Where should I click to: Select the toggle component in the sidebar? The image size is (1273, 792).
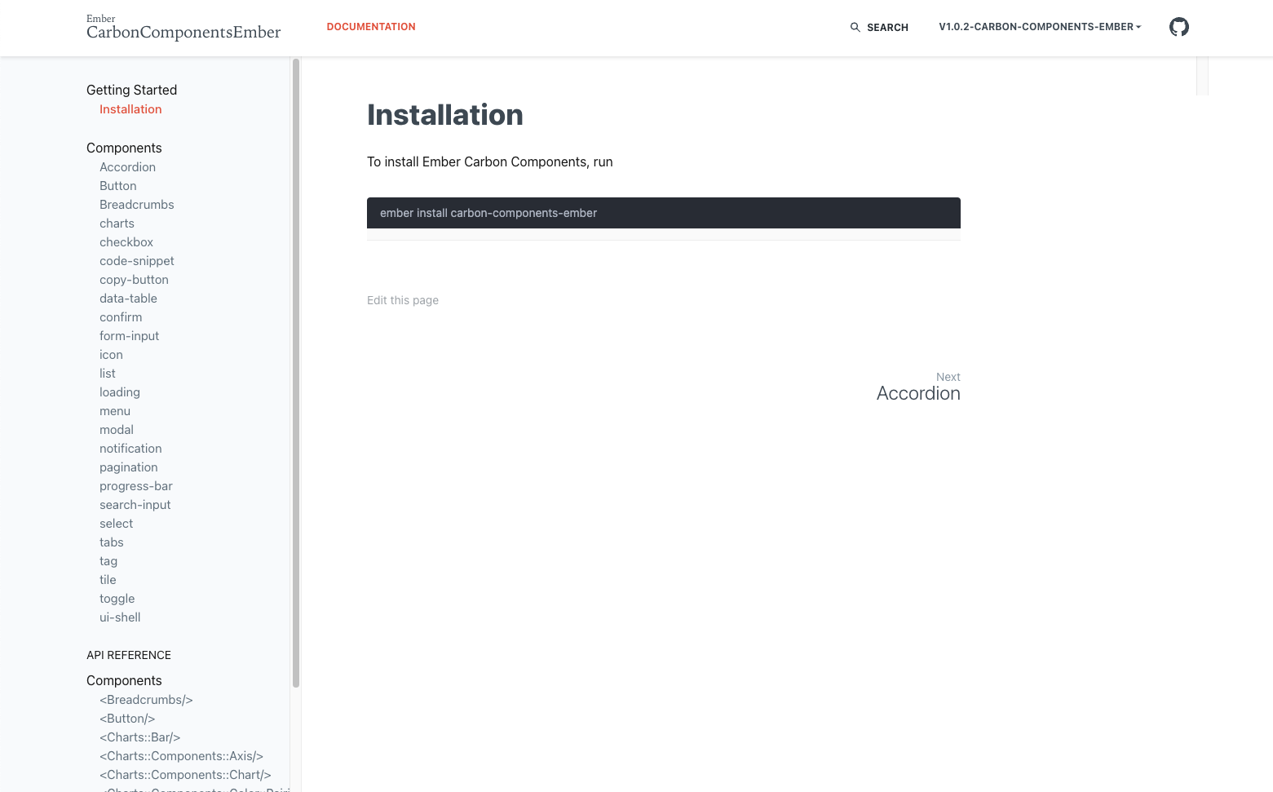(117, 598)
